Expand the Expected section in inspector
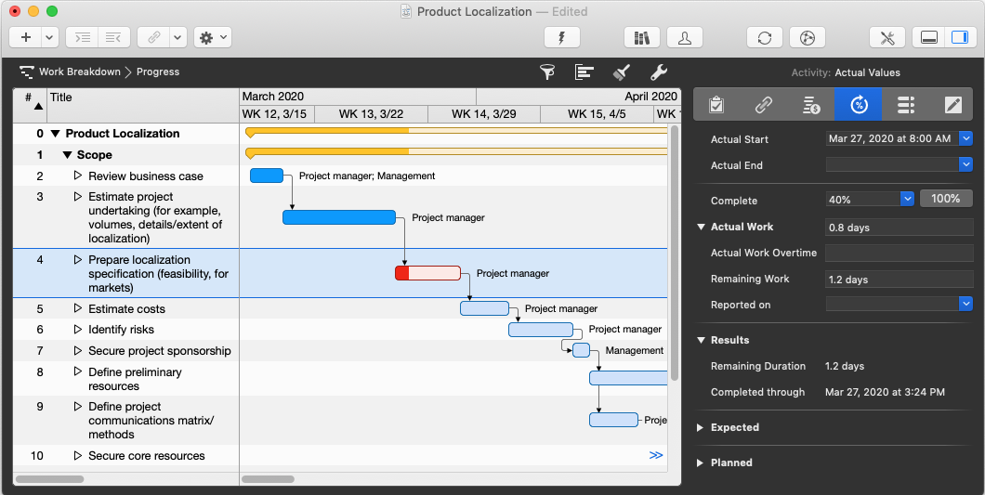Viewport: 985px width, 495px height. [701, 428]
